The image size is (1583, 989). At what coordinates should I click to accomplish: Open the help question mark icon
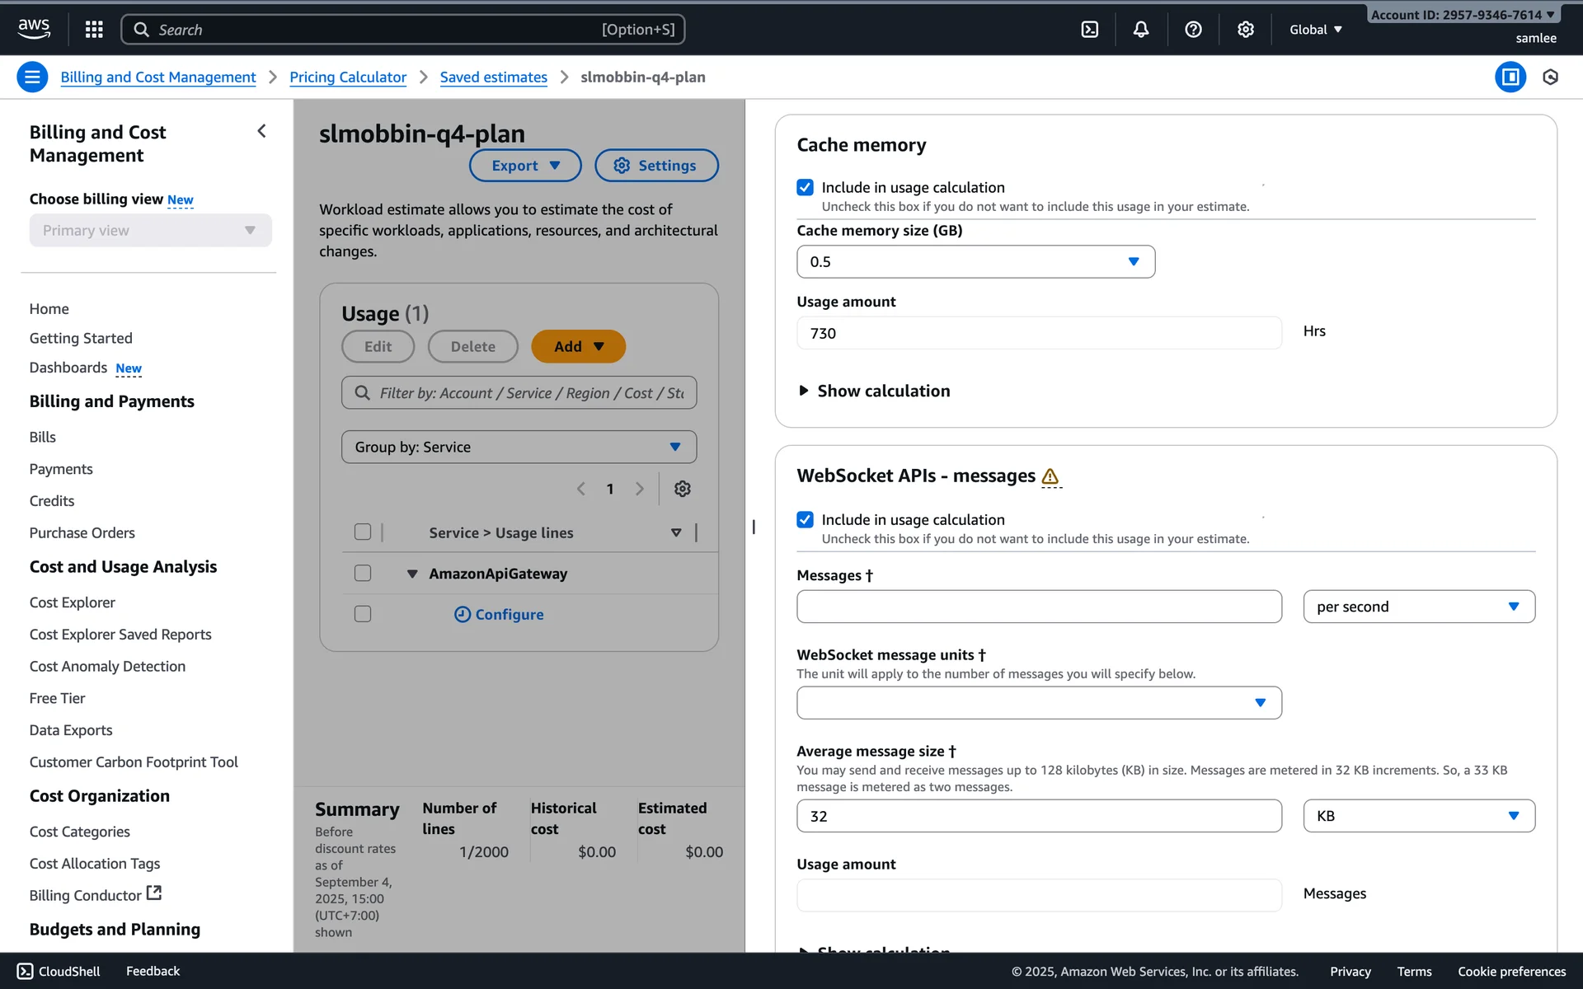[x=1193, y=30]
